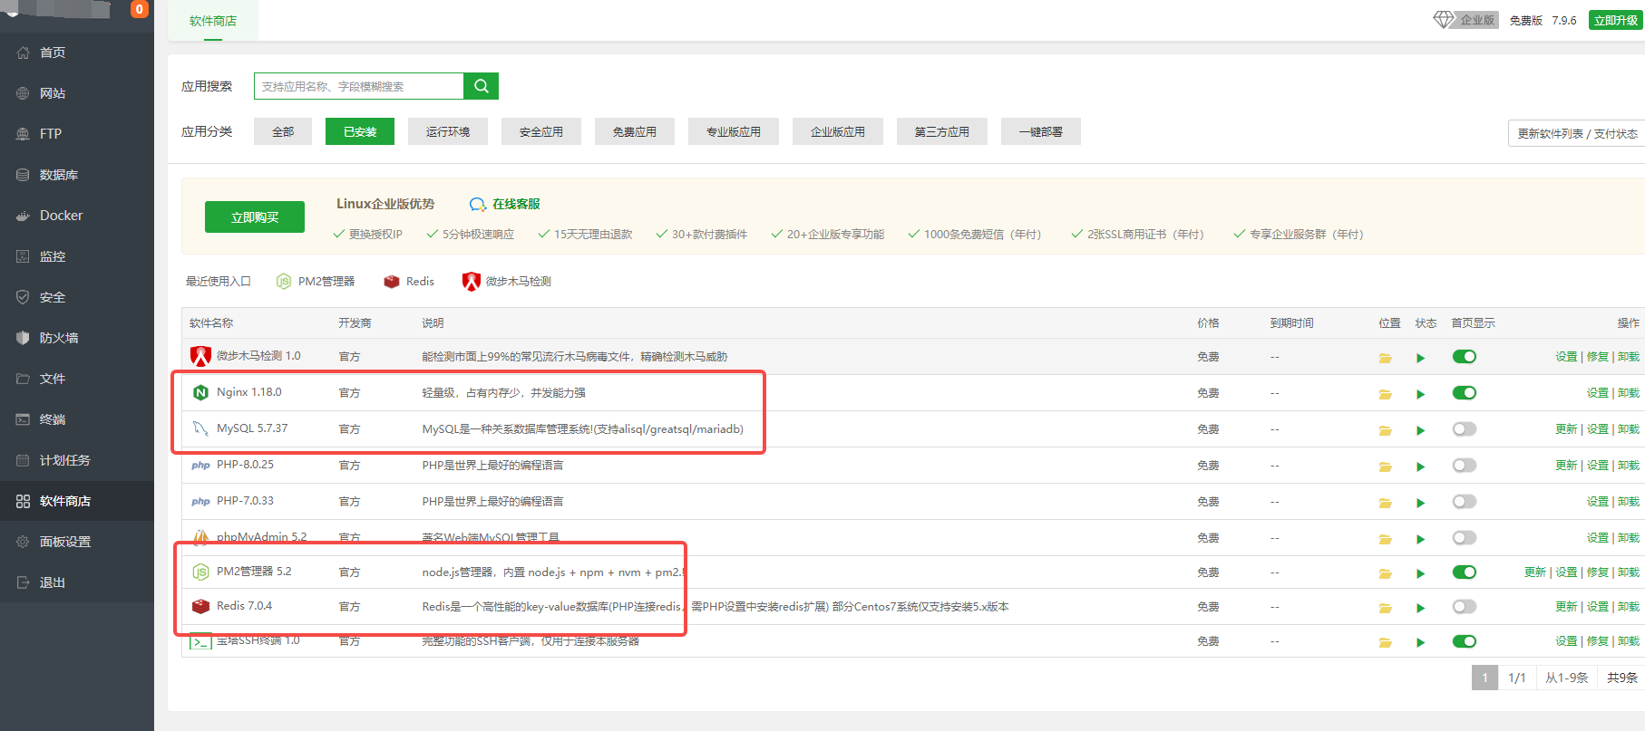1645x731 pixels.
Task: Click 设置 for Nginx 1.18.0
Action: 1598,393
